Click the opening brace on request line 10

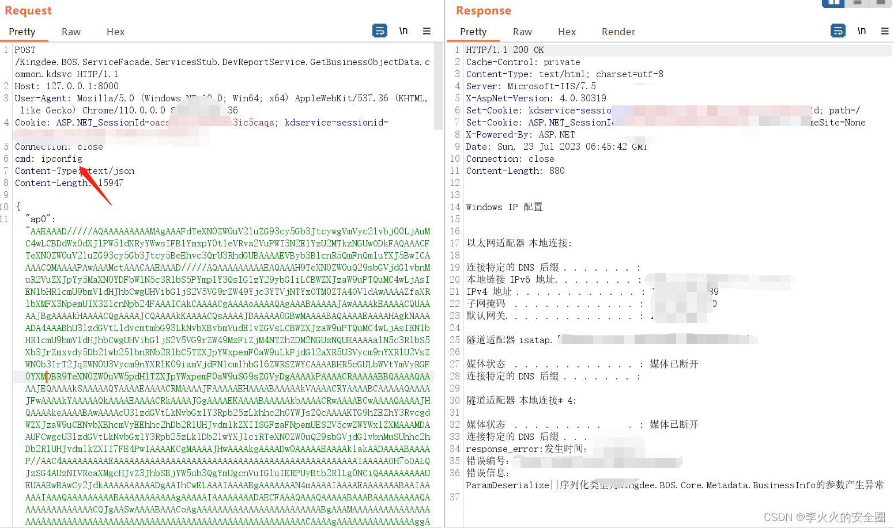point(18,207)
